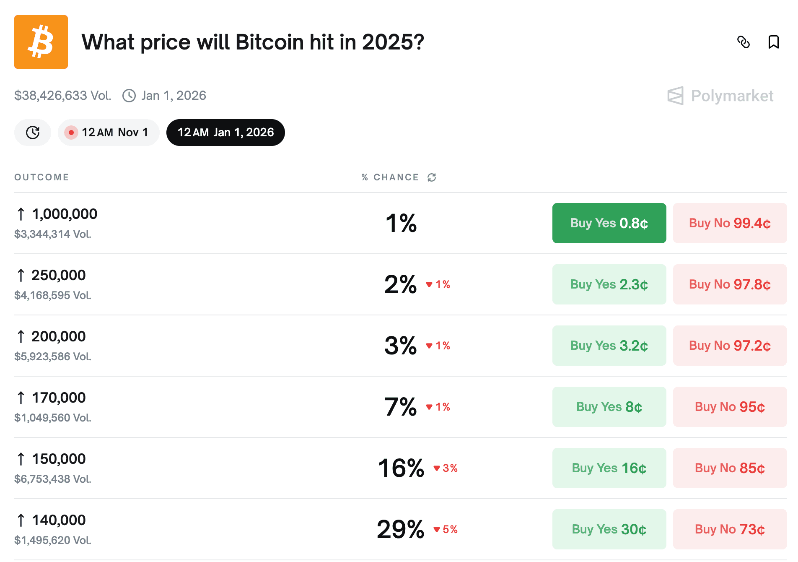798x562 pixels.
Task: Click the refresh icon beside % Chance
Action: point(432,177)
